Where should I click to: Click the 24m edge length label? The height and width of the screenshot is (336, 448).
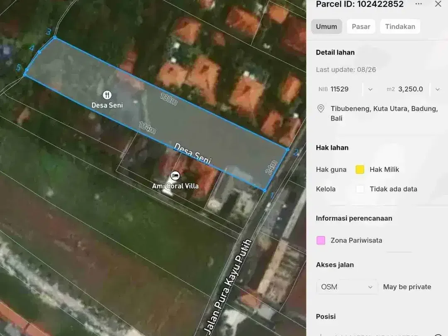271,168
